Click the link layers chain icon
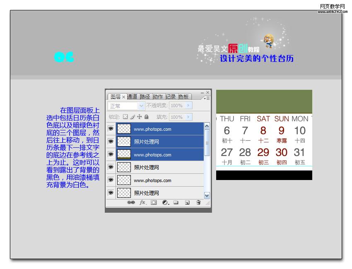The height and width of the screenshot is (269, 352). click(x=131, y=202)
